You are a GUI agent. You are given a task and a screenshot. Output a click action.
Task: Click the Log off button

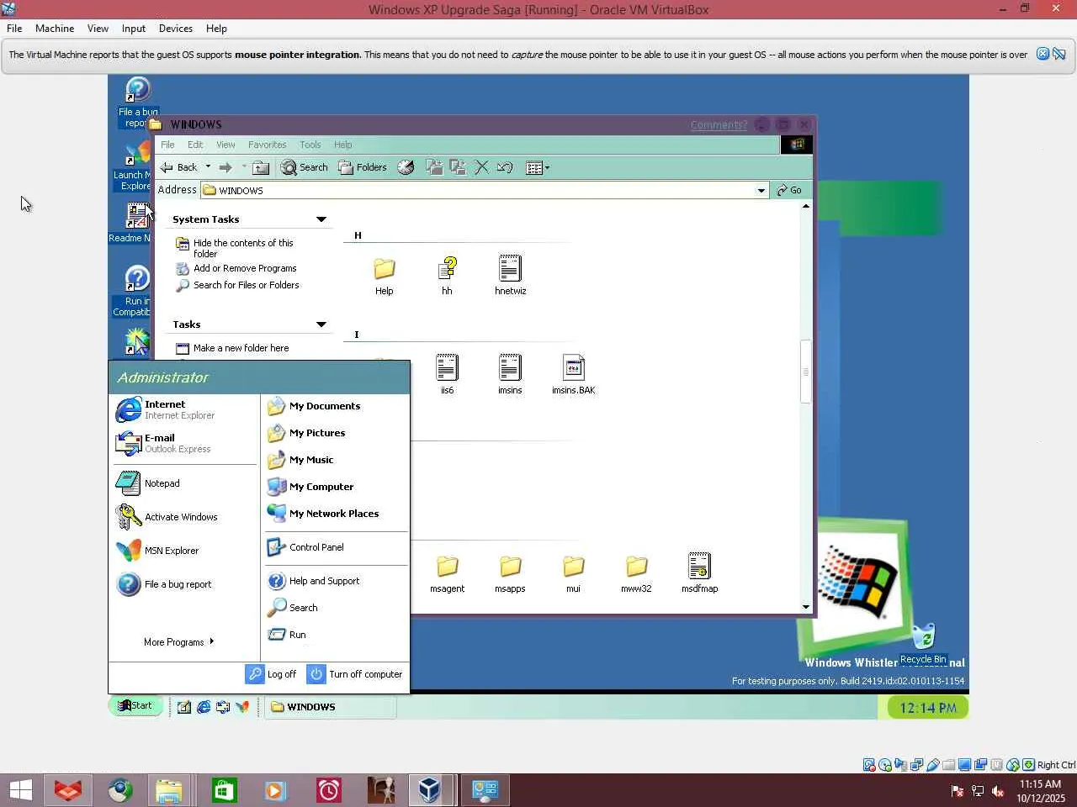pos(271,674)
